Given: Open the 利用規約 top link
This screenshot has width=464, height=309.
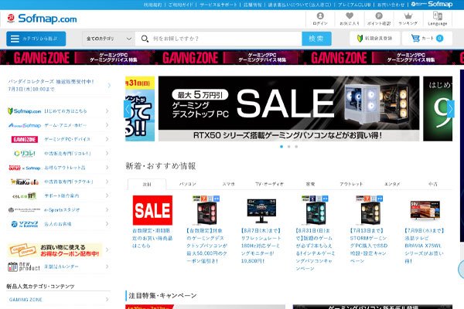Looking at the screenshot, I should click(x=152, y=5).
